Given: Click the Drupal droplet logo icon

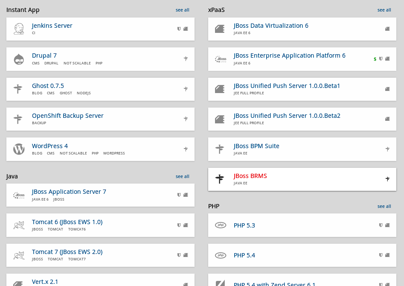Looking at the screenshot, I should pos(19,59).
